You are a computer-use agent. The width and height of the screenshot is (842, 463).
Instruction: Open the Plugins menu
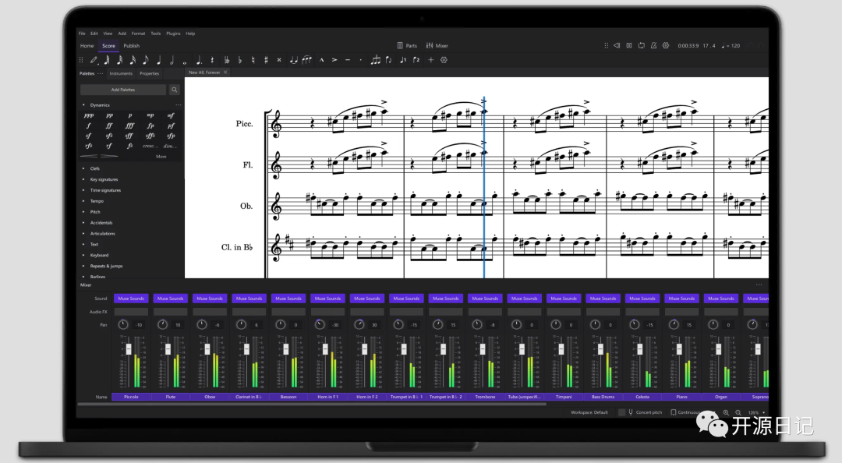tap(173, 34)
